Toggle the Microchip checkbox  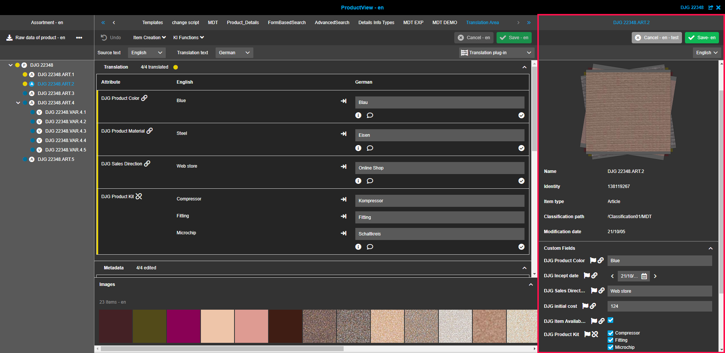(611, 347)
